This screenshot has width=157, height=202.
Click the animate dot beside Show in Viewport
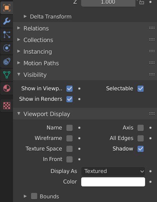tap(79, 88)
